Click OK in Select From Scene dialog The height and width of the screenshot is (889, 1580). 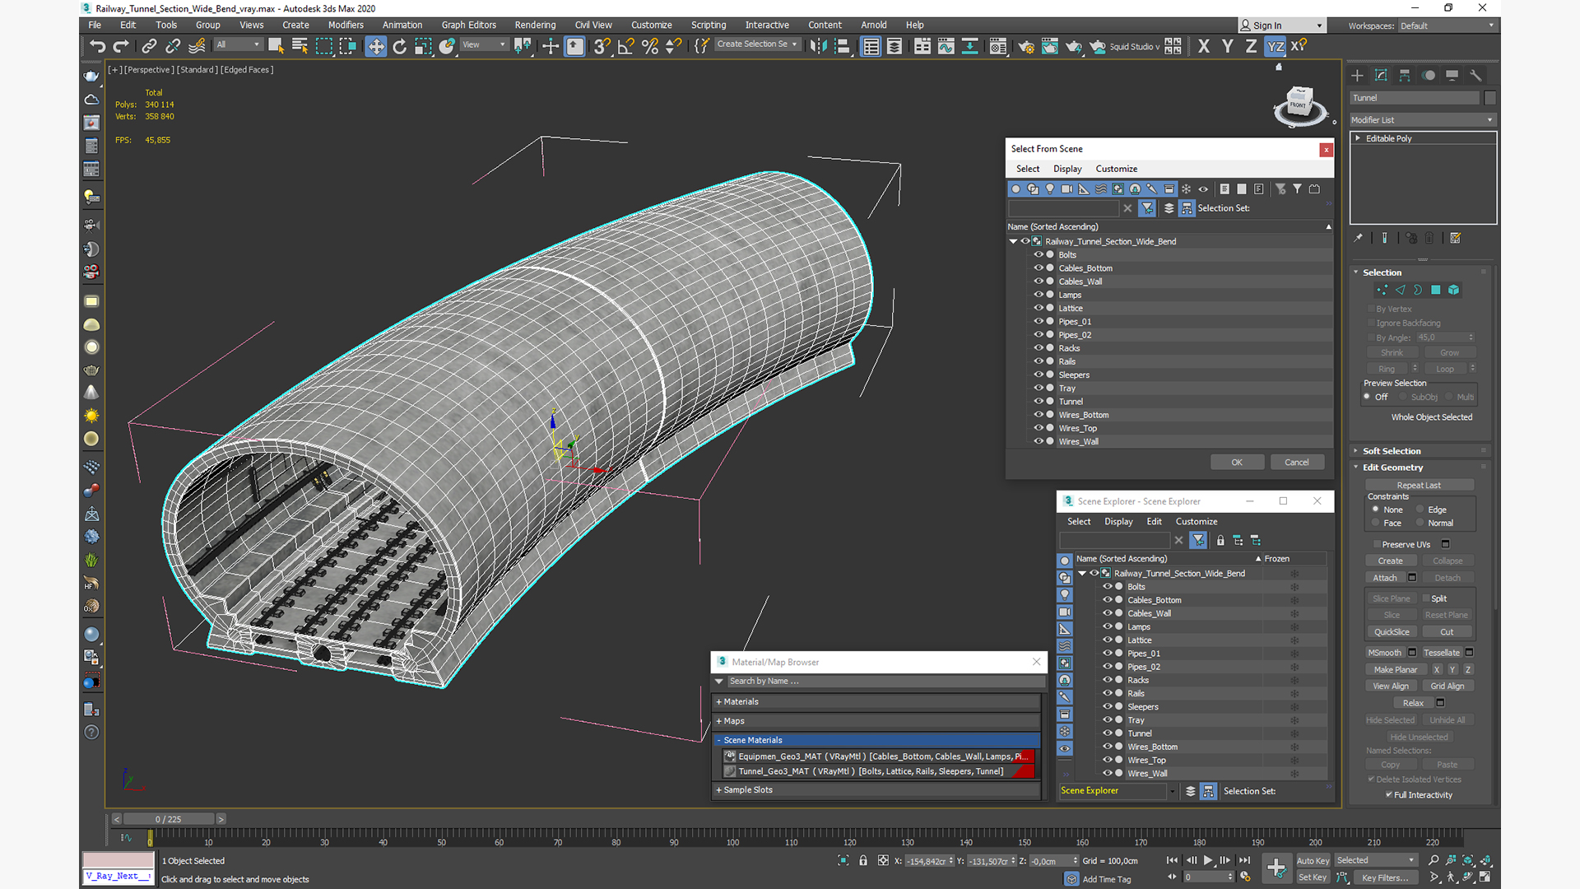pyautogui.click(x=1236, y=463)
